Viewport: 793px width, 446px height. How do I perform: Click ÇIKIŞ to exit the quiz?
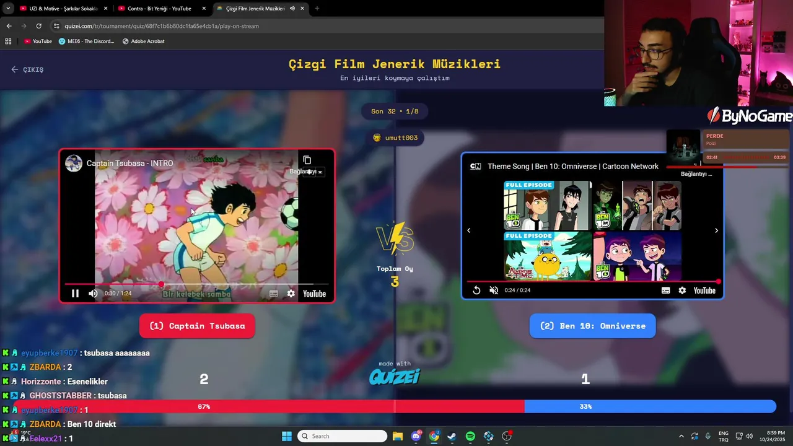click(27, 69)
